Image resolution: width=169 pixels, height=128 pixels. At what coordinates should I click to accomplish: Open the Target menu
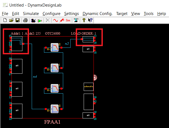pos(122,14)
